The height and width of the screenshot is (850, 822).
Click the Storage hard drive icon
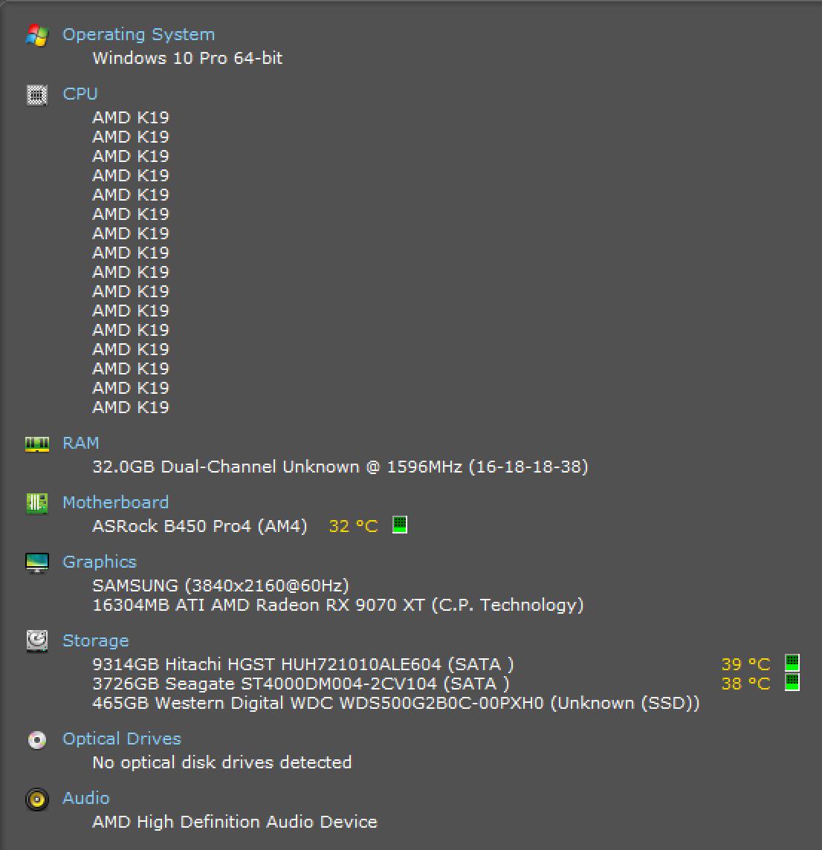tap(37, 641)
